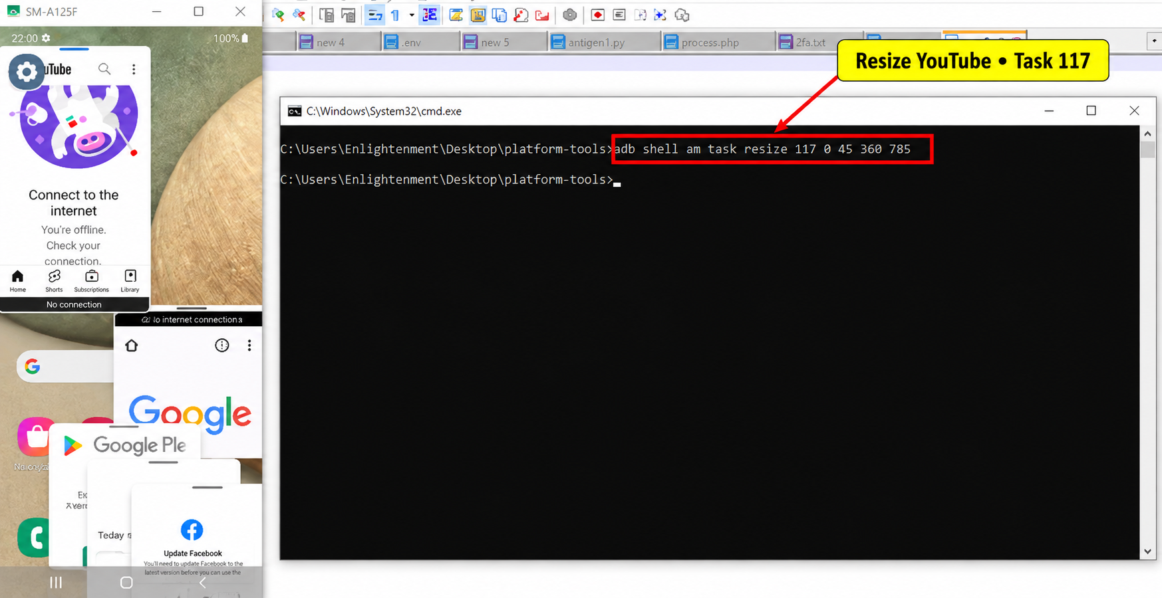1162x598 pixels.
Task: Click the function list toolbar icon
Action: 521,15
